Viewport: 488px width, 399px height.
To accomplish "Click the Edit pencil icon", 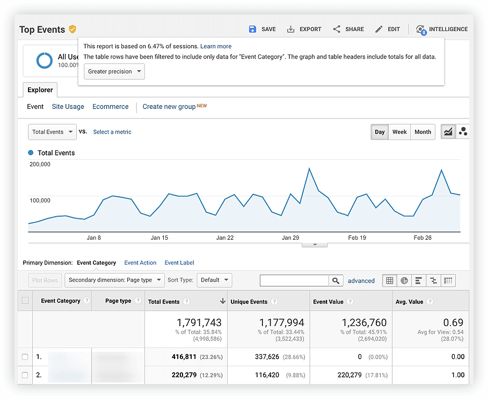I will [x=379, y=29].
